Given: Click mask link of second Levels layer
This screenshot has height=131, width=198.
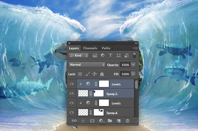Looking at the screenshot, I should click(96, 103).
